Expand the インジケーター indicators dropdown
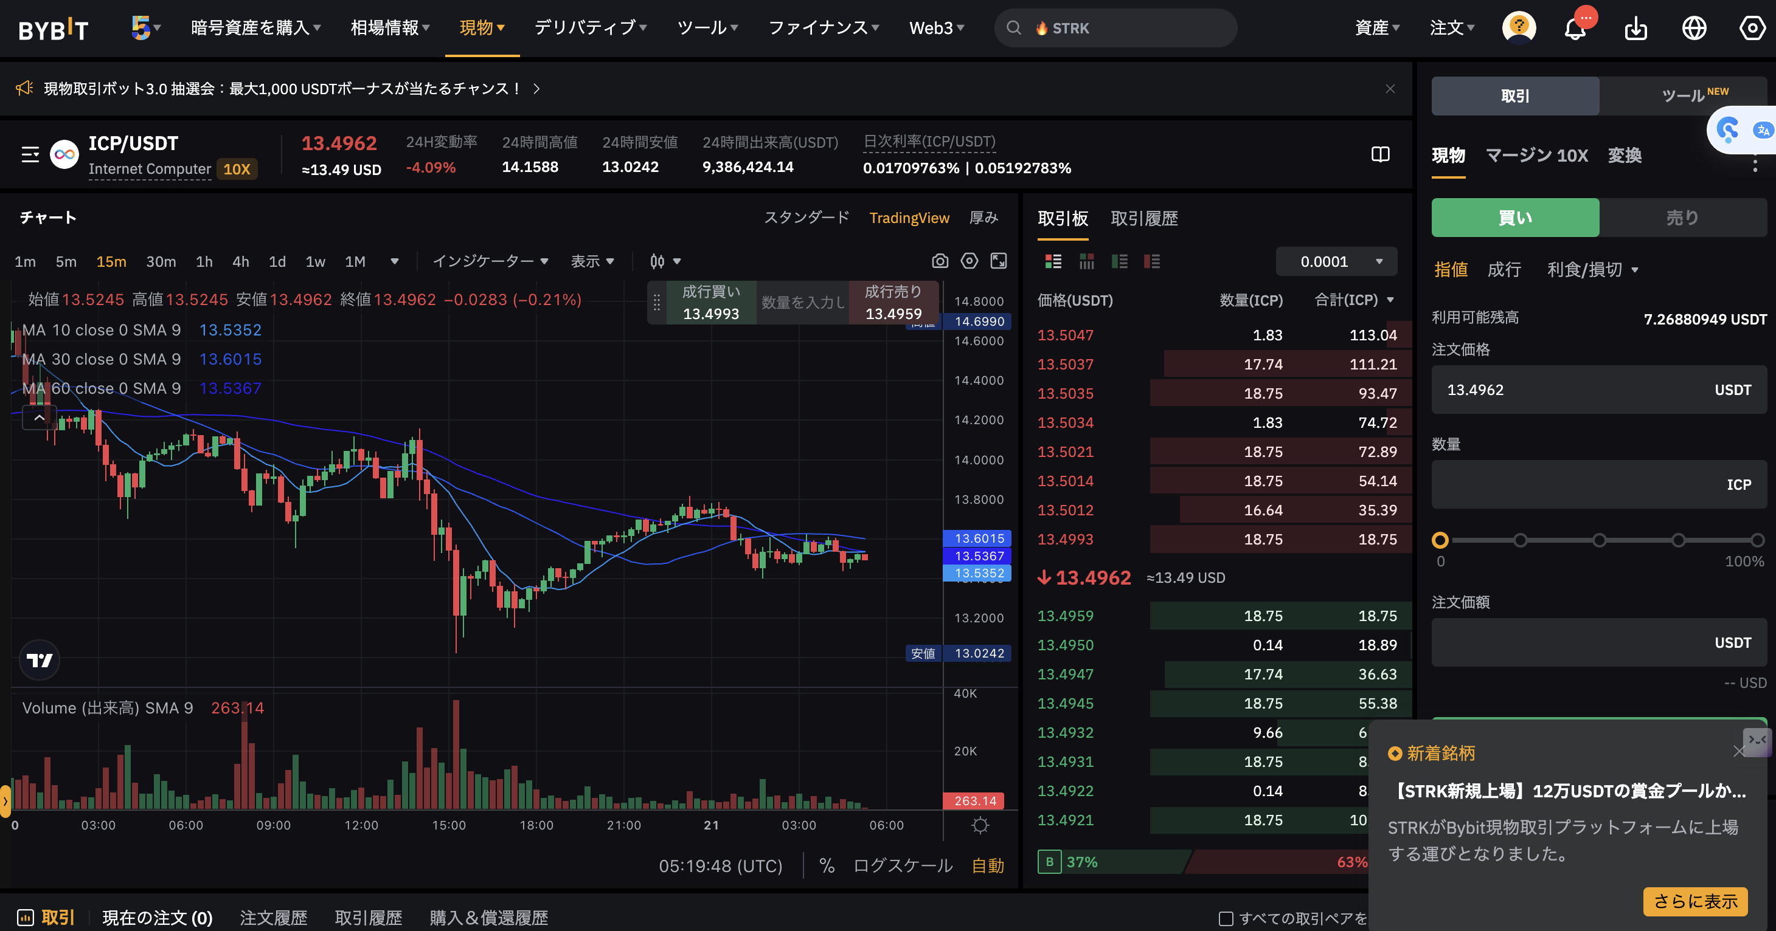 point(490,262)
